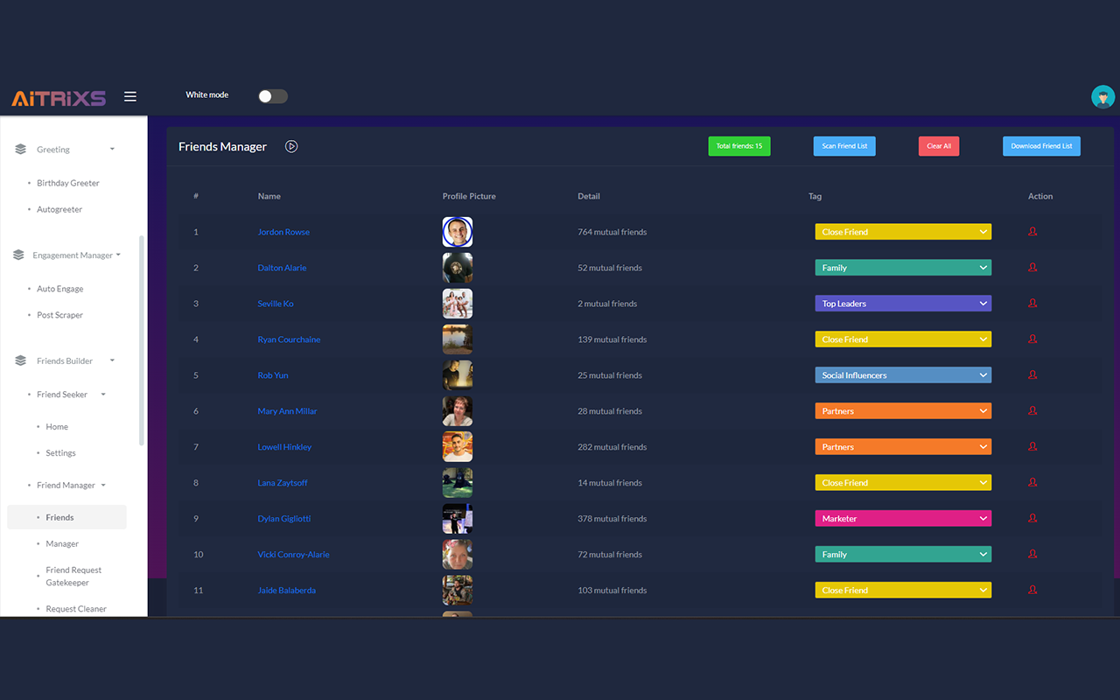The height and width of the screenshot is (700, 1120).
Task: Click unfriend icon in Vicki Conroy-Alarie row
Action: point(1032,555)
